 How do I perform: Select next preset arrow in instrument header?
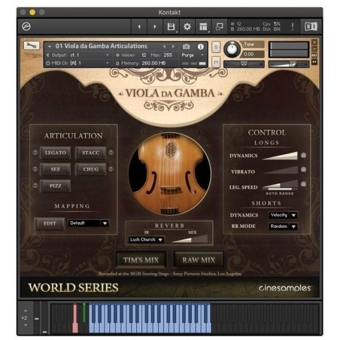173,46
